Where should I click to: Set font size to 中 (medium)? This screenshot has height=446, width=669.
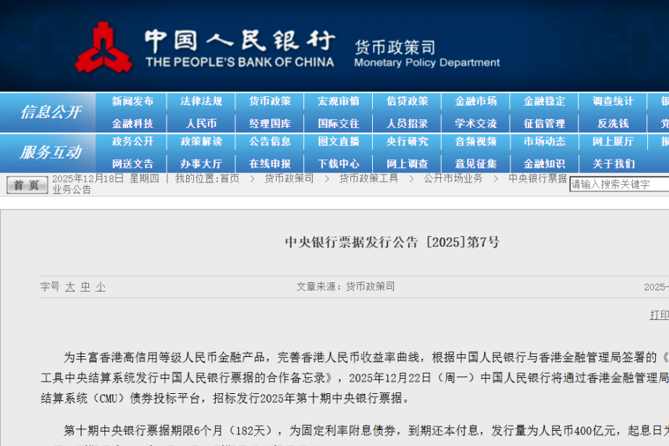(85, 287)
